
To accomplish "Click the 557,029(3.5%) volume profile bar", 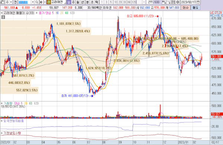I will point(19,90).
